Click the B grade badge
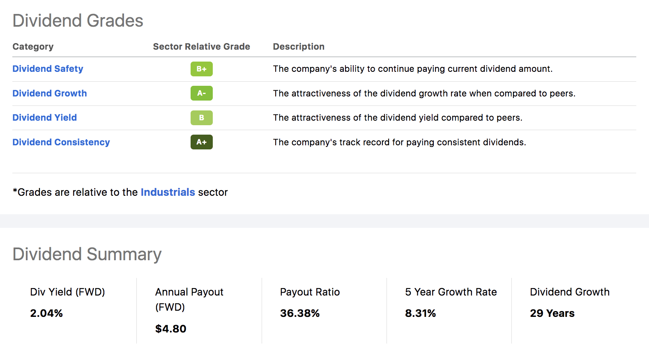Image resolution: width=649 pixels, height=353 pixels. 201,118
